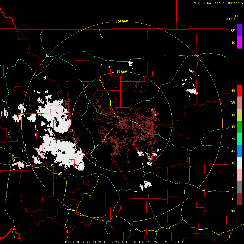Image resolution: width=244 pixels, height=244 pixels.
Task: Click the UK legend label
Action: tap(233, 43)
